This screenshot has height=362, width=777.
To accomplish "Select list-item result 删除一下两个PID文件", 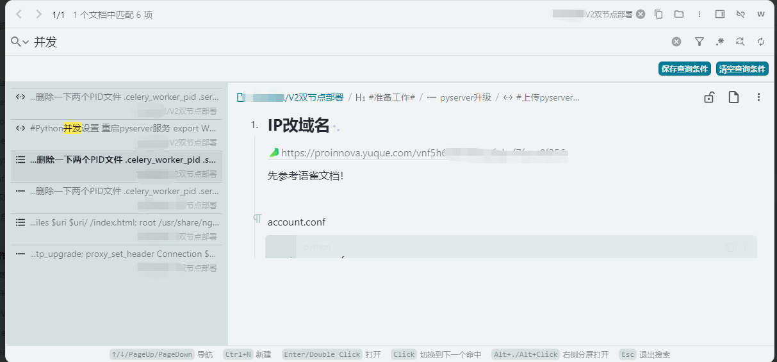I will point(117,197).
